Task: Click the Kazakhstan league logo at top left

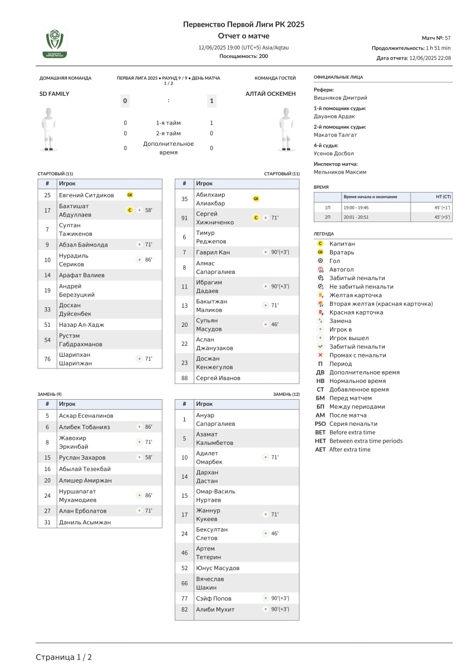Action: [x=55, y=43]
